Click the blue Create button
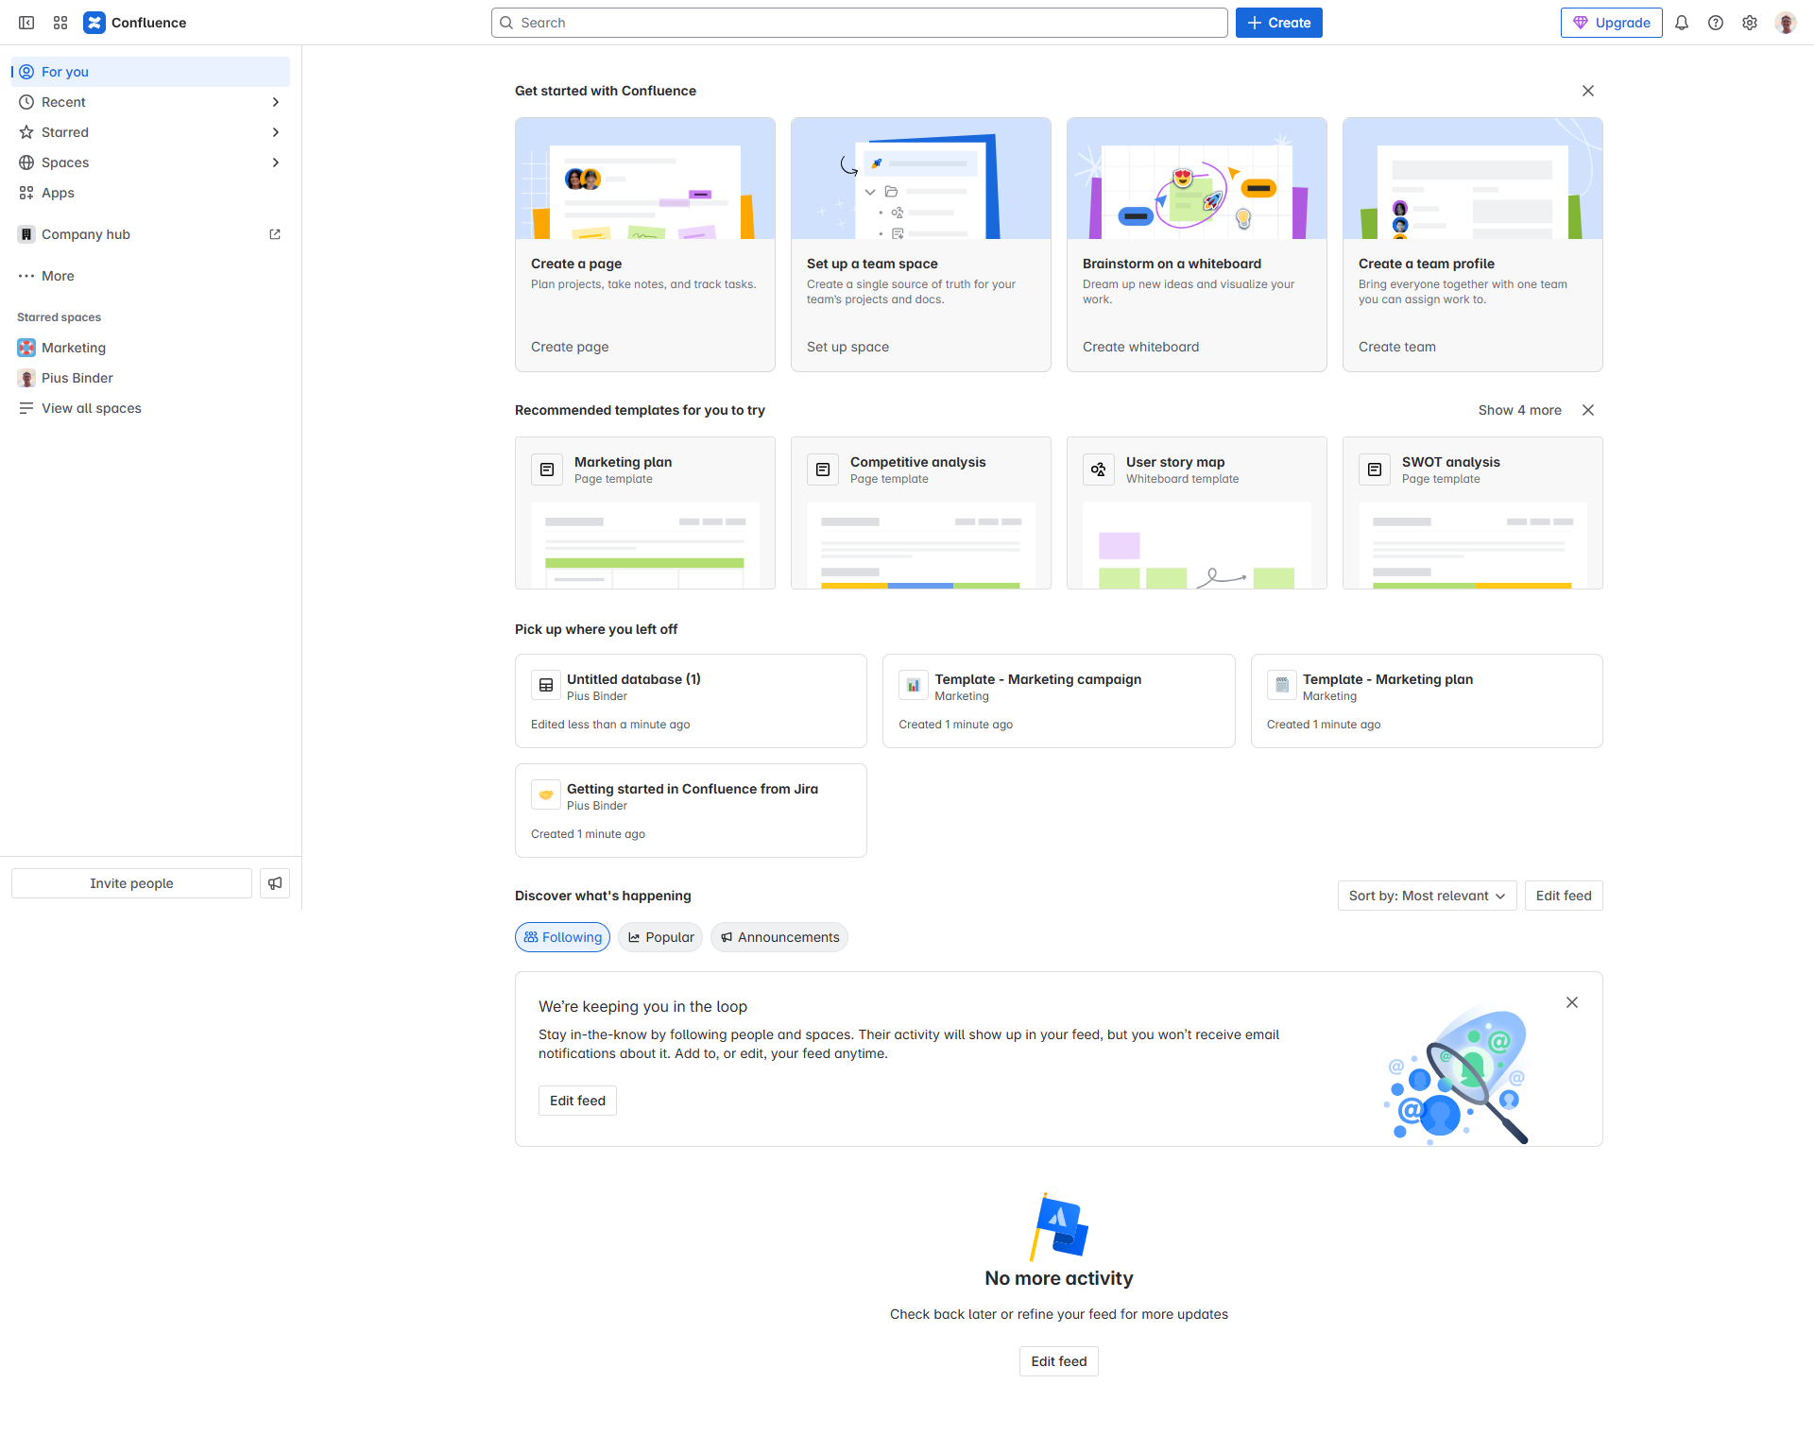This screenshot has height=1452, width=1814. pyautogui.click(x=1278, y=23)
